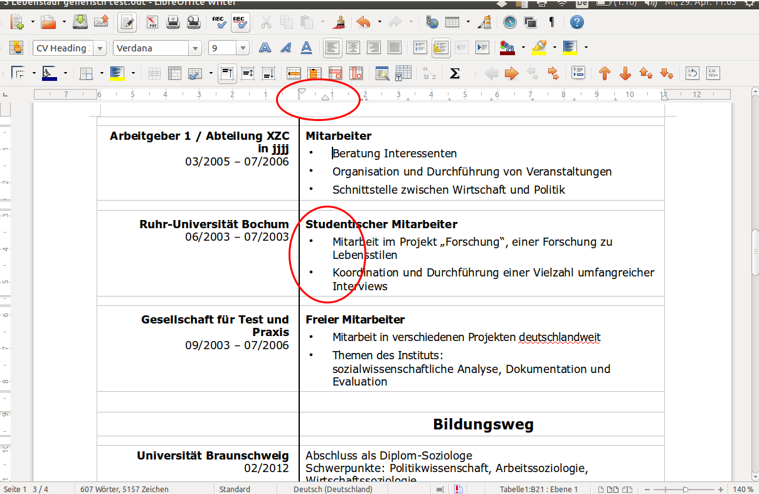
Task: Open the highlighting color dropdown arrow
Action: [555, 48]
